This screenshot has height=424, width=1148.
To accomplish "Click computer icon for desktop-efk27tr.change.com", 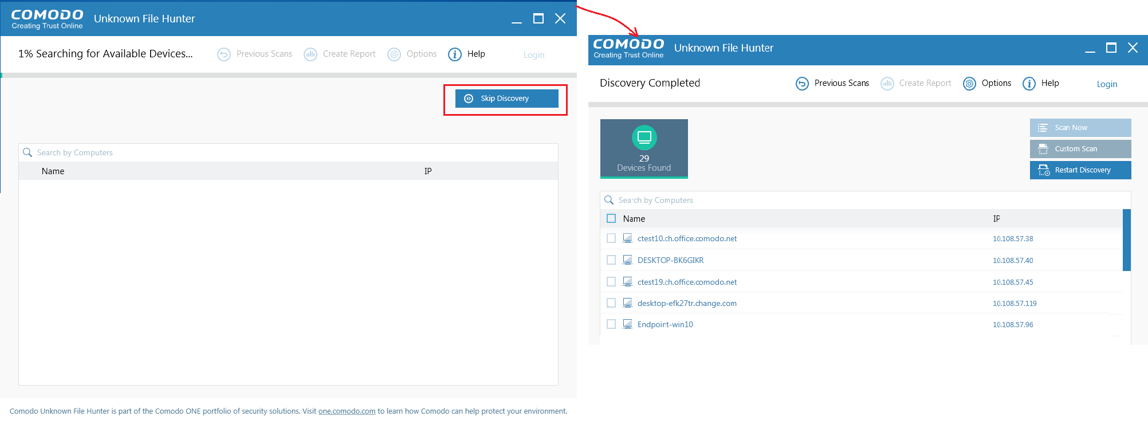I will pyautogui.click(x=628, y=303).
